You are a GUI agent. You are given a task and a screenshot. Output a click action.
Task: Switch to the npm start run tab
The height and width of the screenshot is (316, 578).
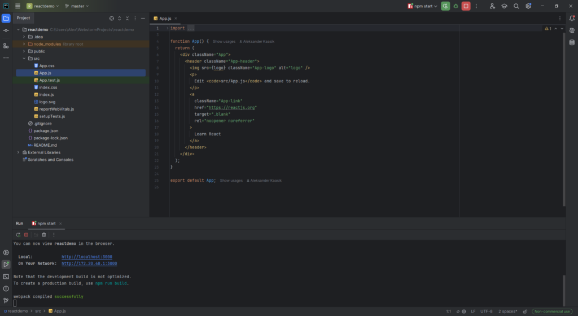click(46, 223)
